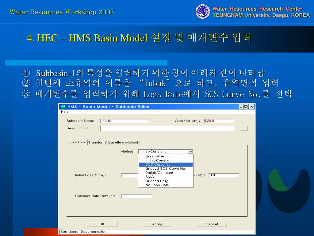Close the Subbasin Editor window

pyautogui.click(x=252, y=107)
